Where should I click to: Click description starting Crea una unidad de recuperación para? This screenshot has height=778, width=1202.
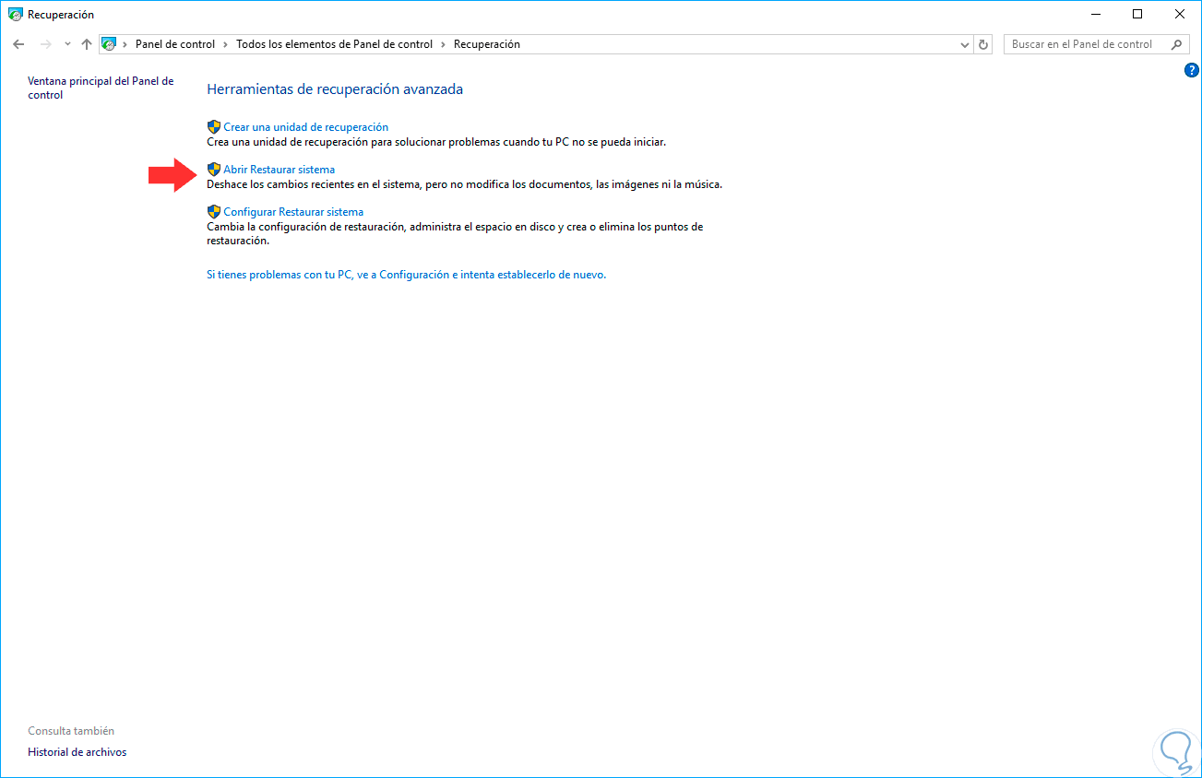pos(436,142)
